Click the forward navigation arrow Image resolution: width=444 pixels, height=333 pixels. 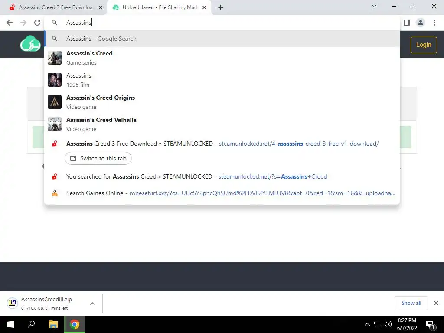(23, 23)
